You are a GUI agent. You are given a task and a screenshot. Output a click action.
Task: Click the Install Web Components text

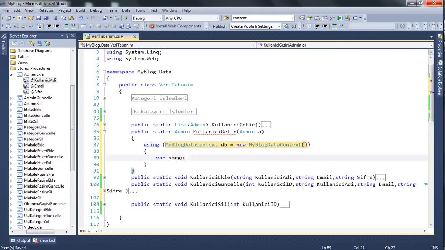pyautogui.click(x=178, y=26)
